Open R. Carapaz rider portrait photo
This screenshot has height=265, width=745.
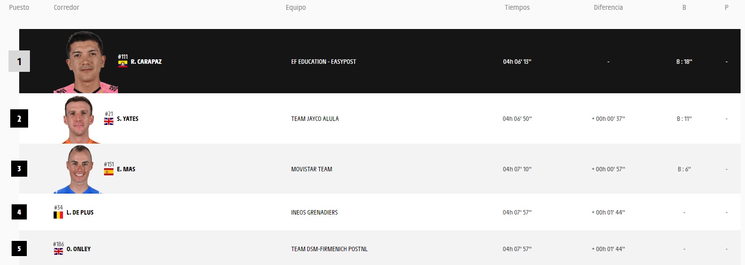pyautogui.click(x=85, y=62)
